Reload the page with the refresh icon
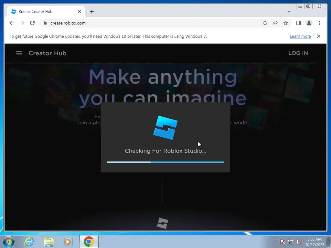Image resolution: width=331 pixels, height=248 pixels. click(32, 23)
